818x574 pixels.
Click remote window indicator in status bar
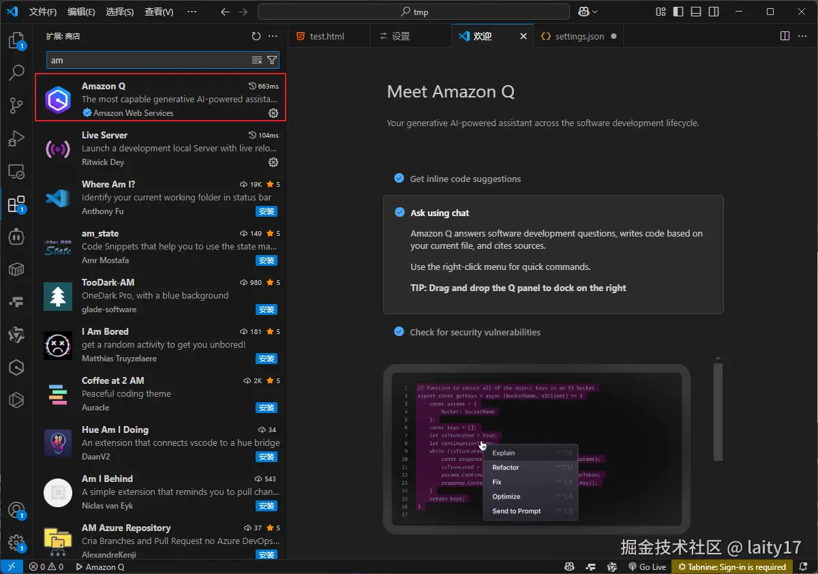pyautogui.click(x=12, y=567)
